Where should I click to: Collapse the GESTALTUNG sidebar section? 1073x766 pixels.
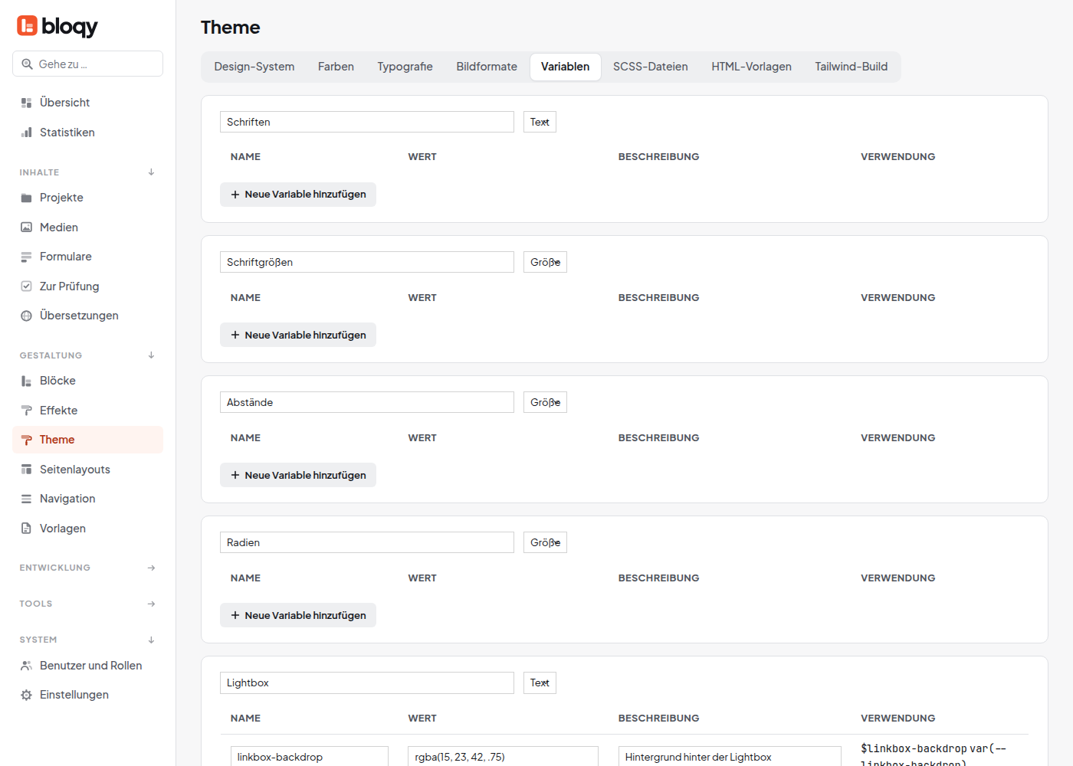pyautogui.click(x=151, y=355)
